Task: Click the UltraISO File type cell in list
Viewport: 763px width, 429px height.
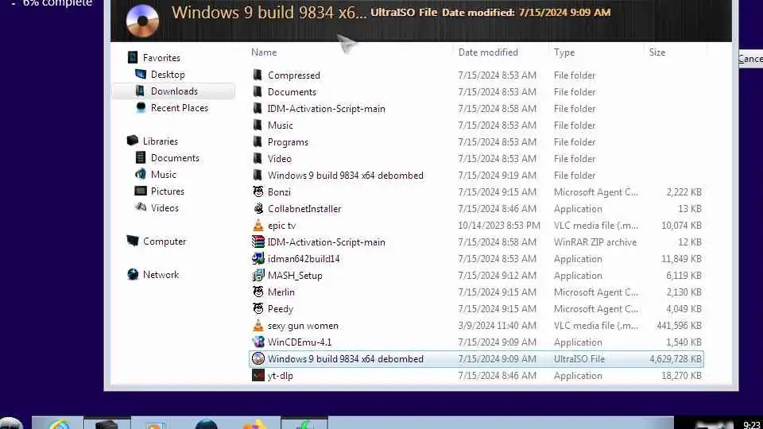Action: pyautogui.click(x=579, y=359)
